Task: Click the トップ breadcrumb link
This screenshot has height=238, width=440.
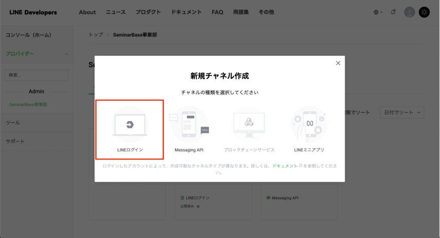Action: [96, 35]
